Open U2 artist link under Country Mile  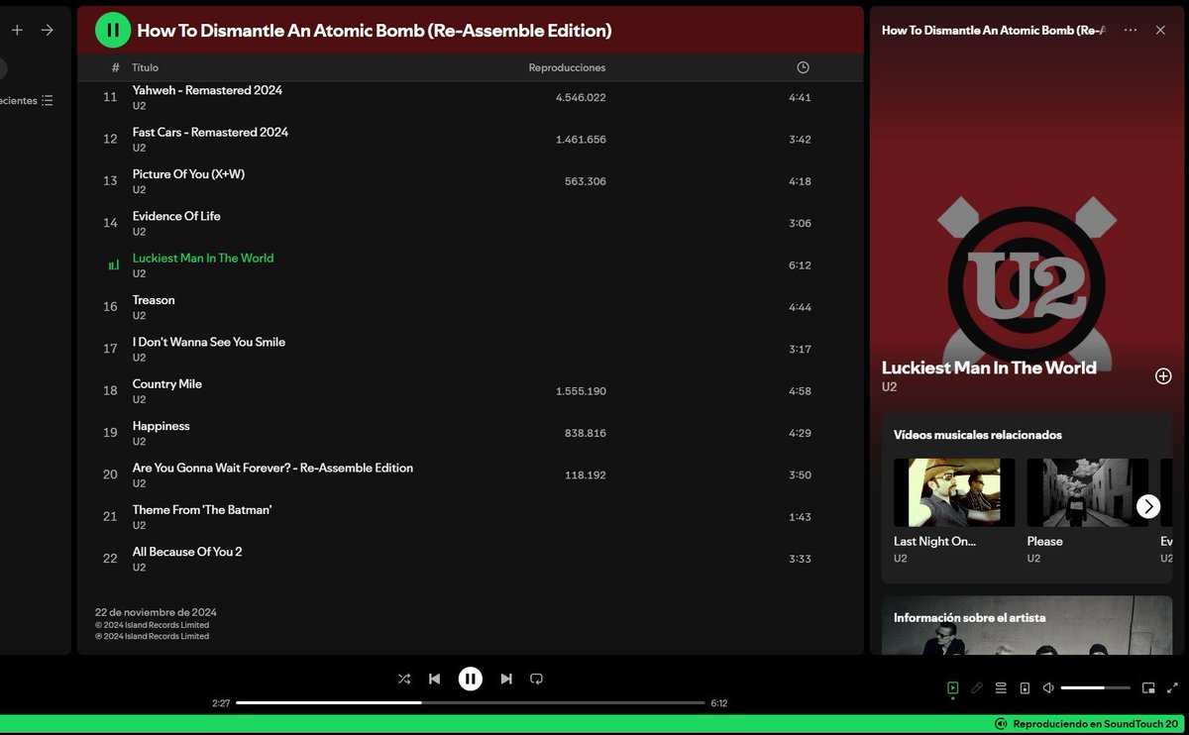point(140,399)
